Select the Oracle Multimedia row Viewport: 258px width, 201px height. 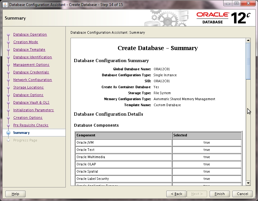tap(158, 157)
